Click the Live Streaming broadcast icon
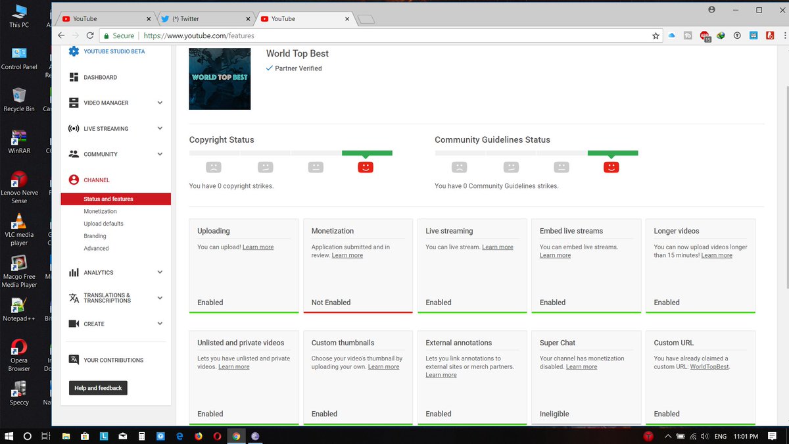This screenshot has width=789, height=444. [x=74, y=128]
